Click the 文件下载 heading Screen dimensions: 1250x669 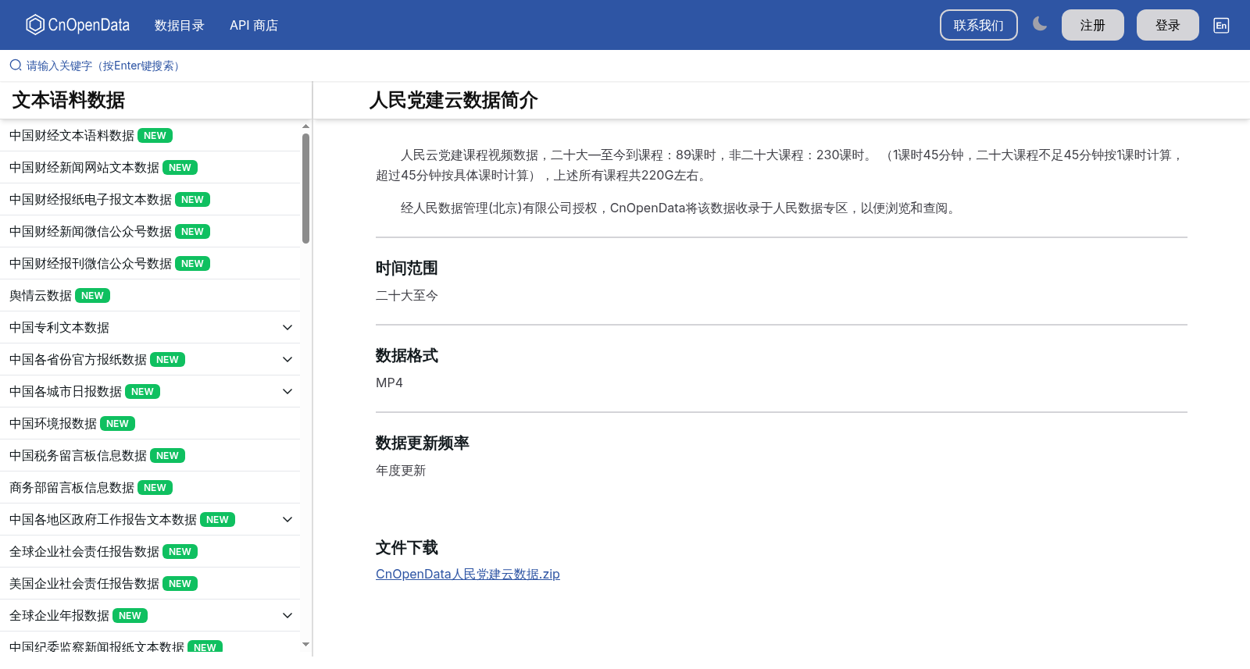point(406,547)
